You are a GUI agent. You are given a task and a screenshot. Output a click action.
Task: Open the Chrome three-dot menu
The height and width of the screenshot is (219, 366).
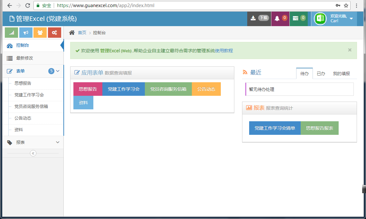click(356, 5)
